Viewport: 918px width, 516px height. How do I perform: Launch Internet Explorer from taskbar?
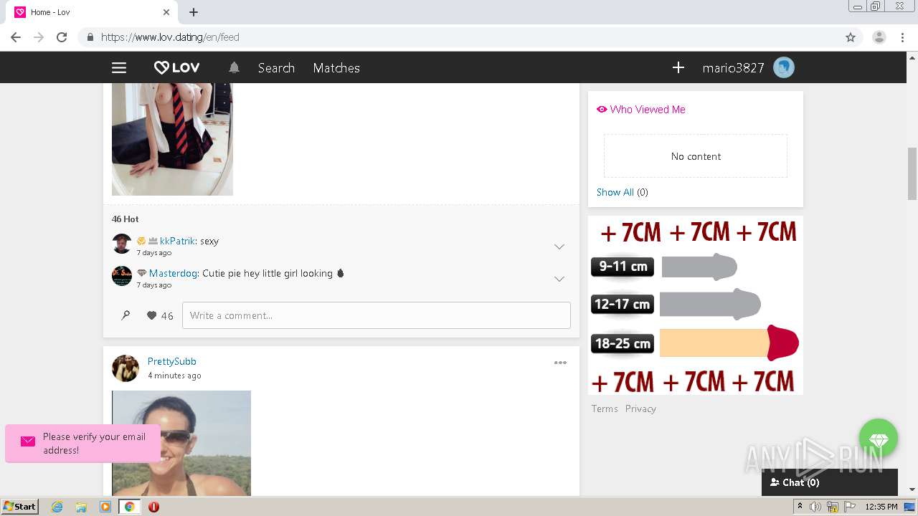click(57, 507)
